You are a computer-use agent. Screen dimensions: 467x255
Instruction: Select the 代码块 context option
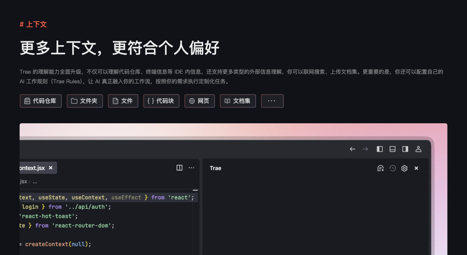coord(161,101)
